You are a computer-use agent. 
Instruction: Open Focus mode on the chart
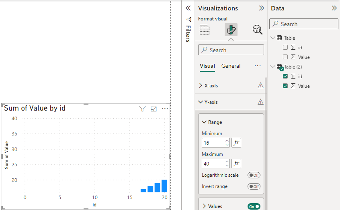[154, 109]
